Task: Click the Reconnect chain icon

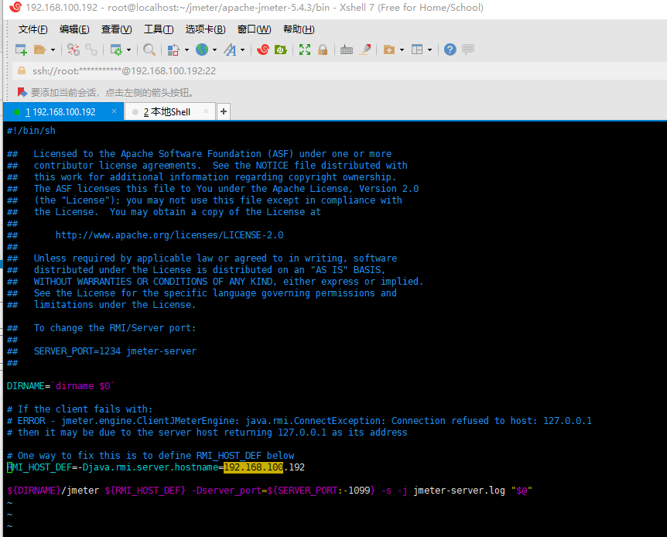Action: point(91,50)
